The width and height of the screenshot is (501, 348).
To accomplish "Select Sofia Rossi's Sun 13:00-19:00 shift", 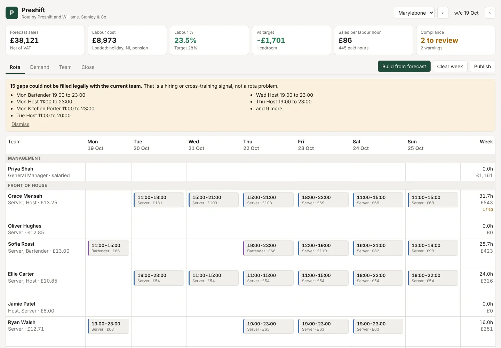I will [433, 248].
